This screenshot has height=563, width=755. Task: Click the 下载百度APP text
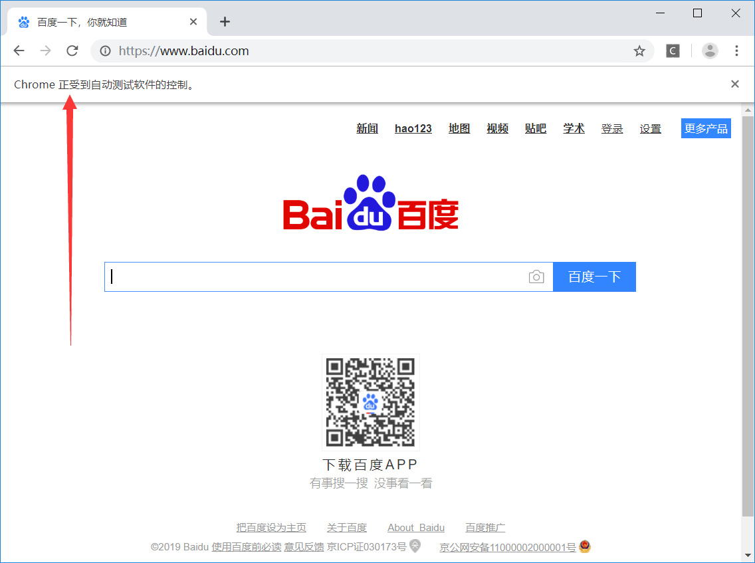click(370, 465)
